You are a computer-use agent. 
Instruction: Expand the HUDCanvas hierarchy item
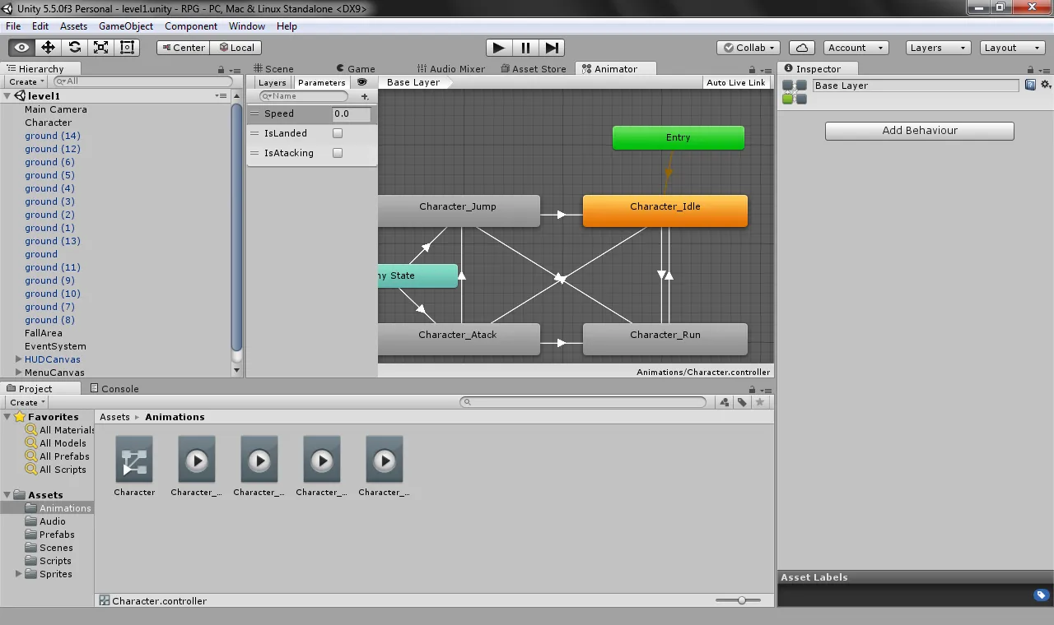point(19,359)
